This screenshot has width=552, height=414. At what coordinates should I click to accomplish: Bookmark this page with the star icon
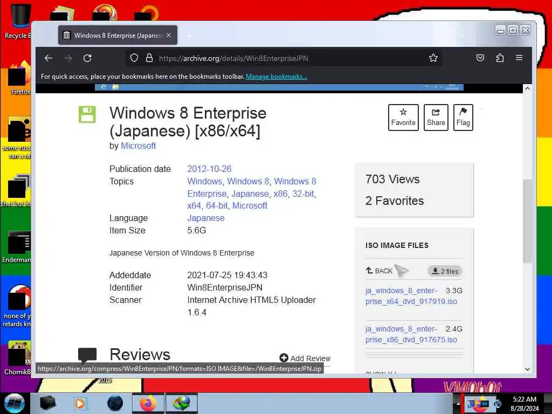coord(433,58)
